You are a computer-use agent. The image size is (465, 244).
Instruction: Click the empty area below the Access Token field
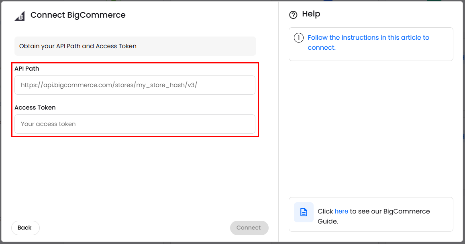tap(135, 177)
